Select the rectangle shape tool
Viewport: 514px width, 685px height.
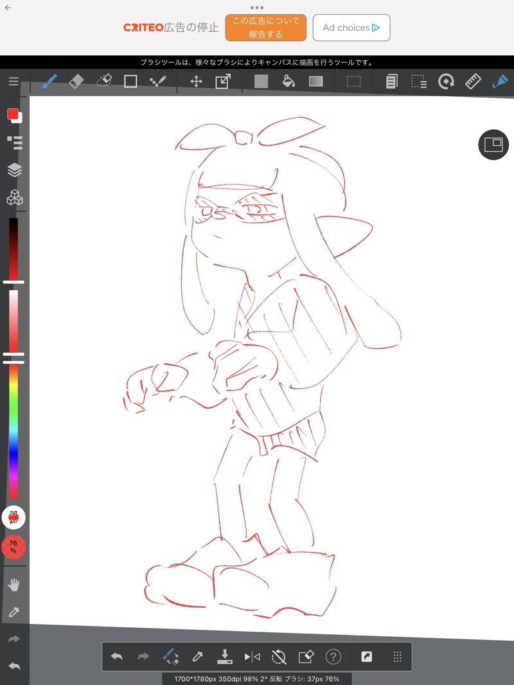click(130, 81)
